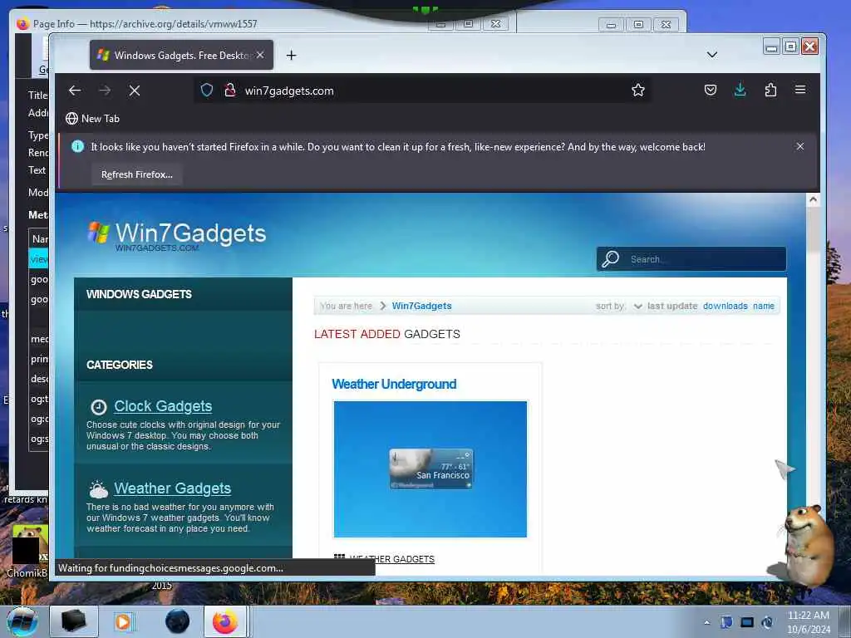Open the WEATHER GADGETS link under thumbnail
This screenshot has width=851, height=638.
coord(392,559)
